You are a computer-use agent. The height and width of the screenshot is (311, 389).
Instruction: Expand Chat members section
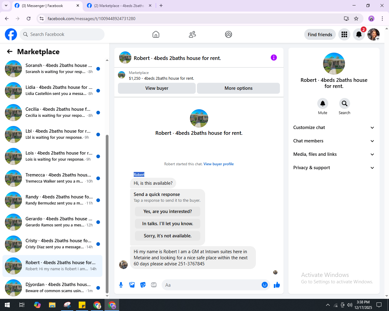pyautogui.click(x=334, y=141)
